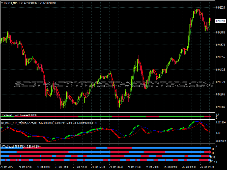Click the BB_MACD values starting with 0.000192
This screenshot has height=170, width=227.
click(x=76, y=123)
